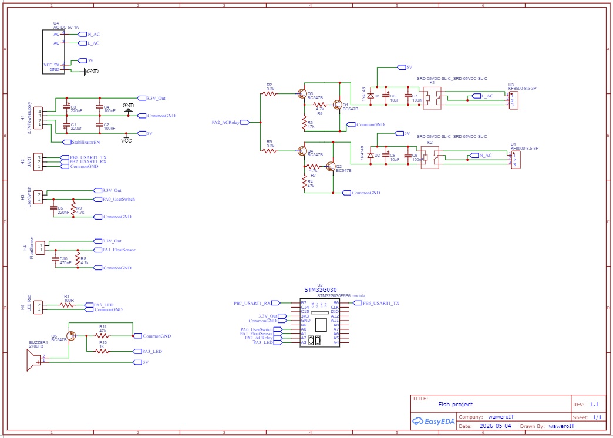Viewport: 613px width, 438px height.
Task: Select capacitor C7 100nF
Action: coord(408,96)
